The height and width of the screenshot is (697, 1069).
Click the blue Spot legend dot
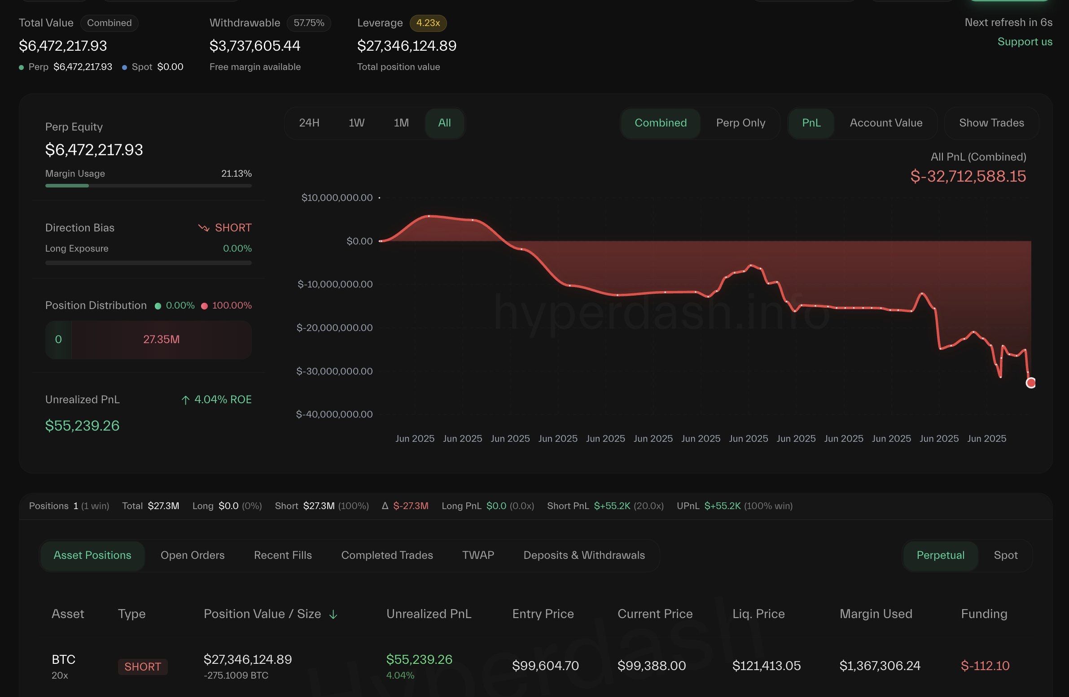[x=124, y=67]
